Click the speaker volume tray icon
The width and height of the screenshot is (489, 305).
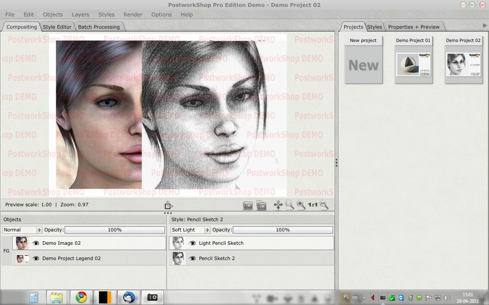tap(447, 298)
